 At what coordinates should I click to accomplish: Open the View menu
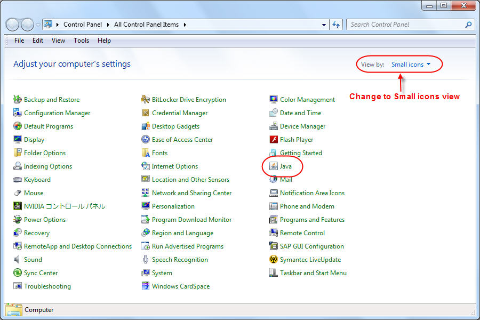tap(58, 41)
